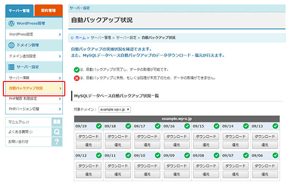Viewport: 288px width, 185px height.
Task: Click ダウンロード button for 09/14
Action: [x=236, y=137]
